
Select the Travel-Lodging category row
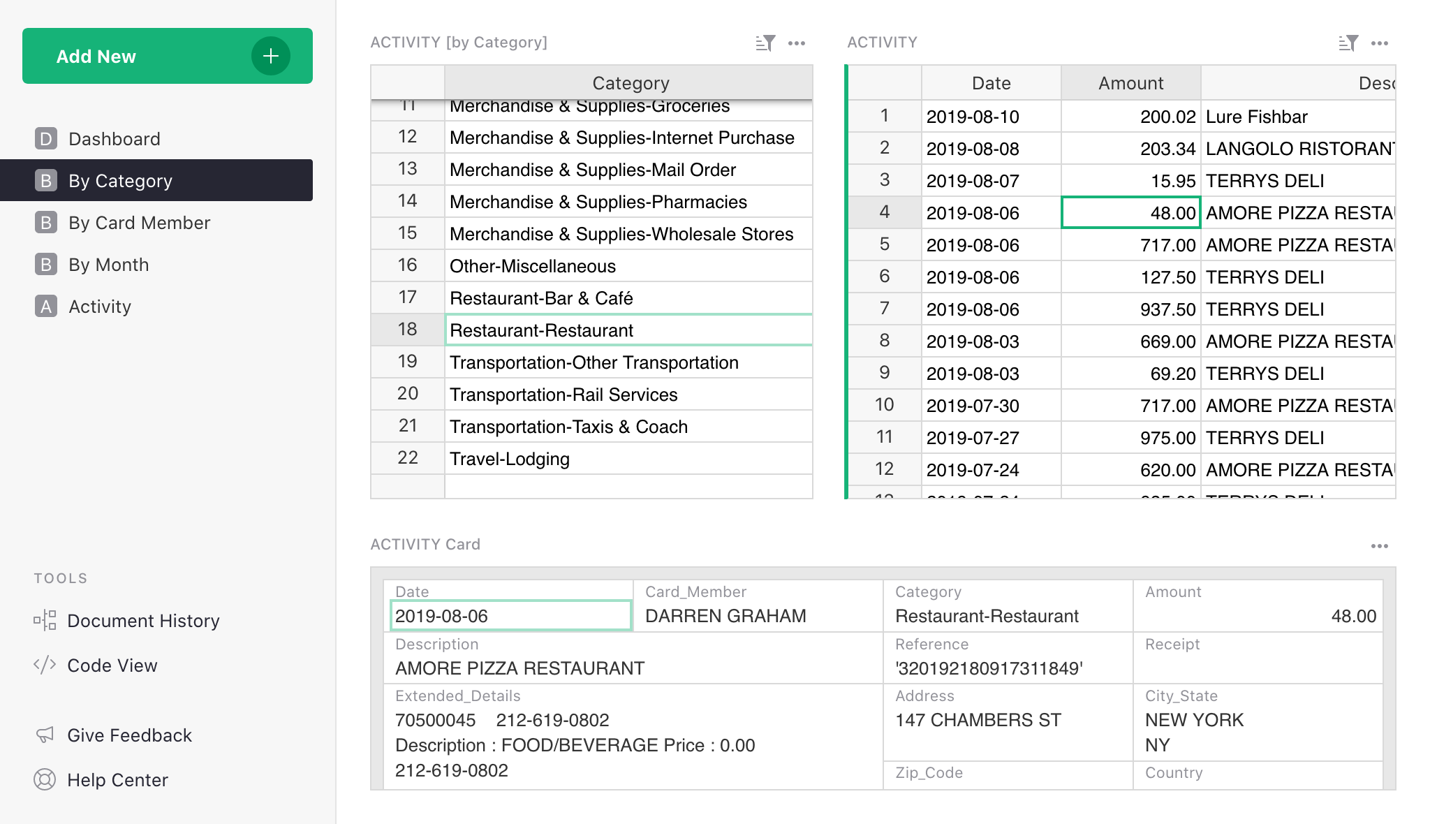tap(627, 459)
